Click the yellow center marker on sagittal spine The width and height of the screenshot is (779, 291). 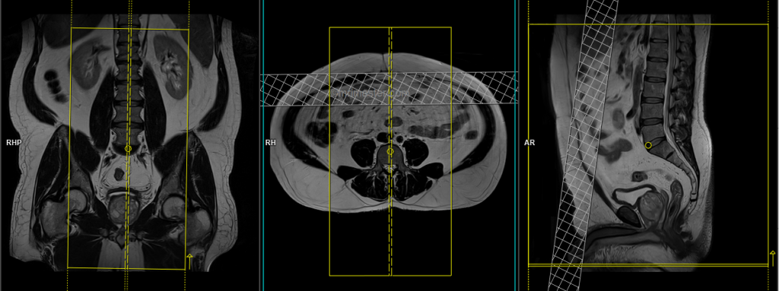coord(648,145)
